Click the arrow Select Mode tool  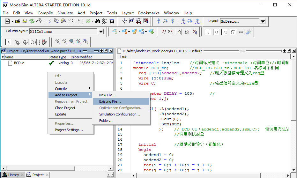pyautogui.click(x=8, y=42)
